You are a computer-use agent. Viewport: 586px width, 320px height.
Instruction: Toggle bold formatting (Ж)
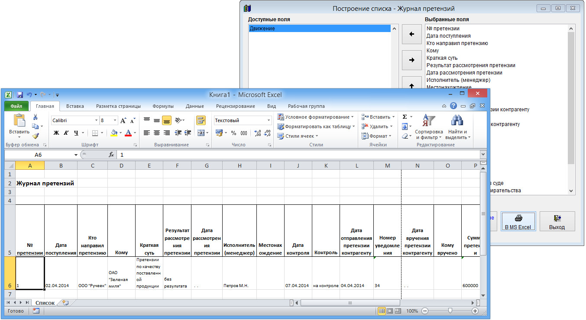click(56, 133)
